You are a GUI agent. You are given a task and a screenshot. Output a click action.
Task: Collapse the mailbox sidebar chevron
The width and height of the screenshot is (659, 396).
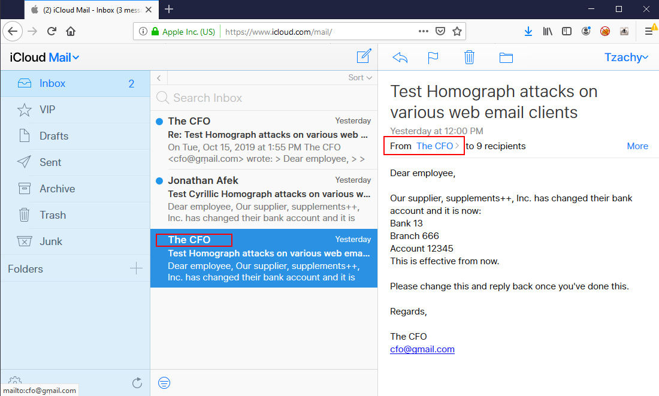159,78
